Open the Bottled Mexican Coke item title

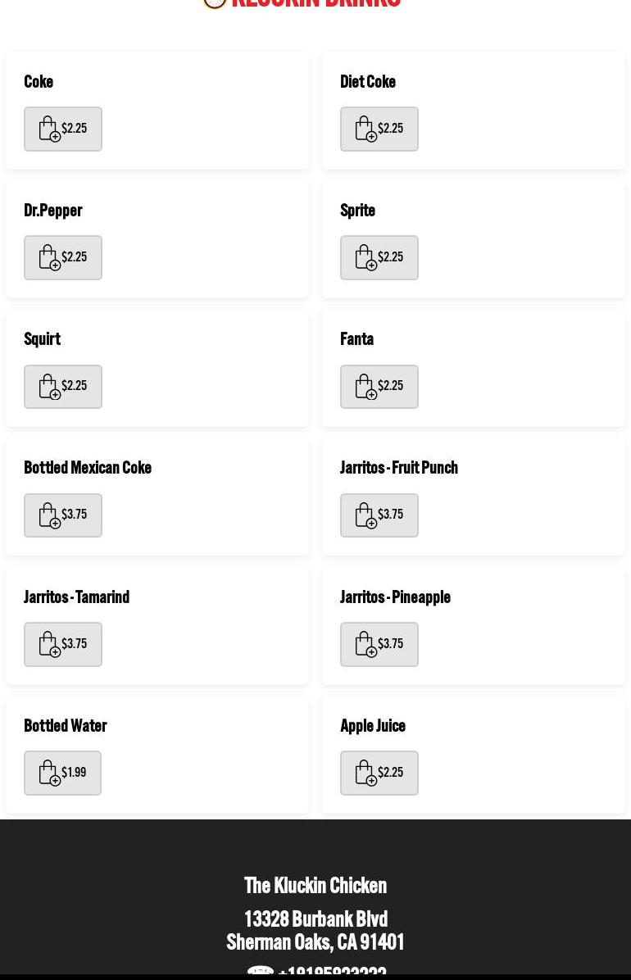coord(88,468)
